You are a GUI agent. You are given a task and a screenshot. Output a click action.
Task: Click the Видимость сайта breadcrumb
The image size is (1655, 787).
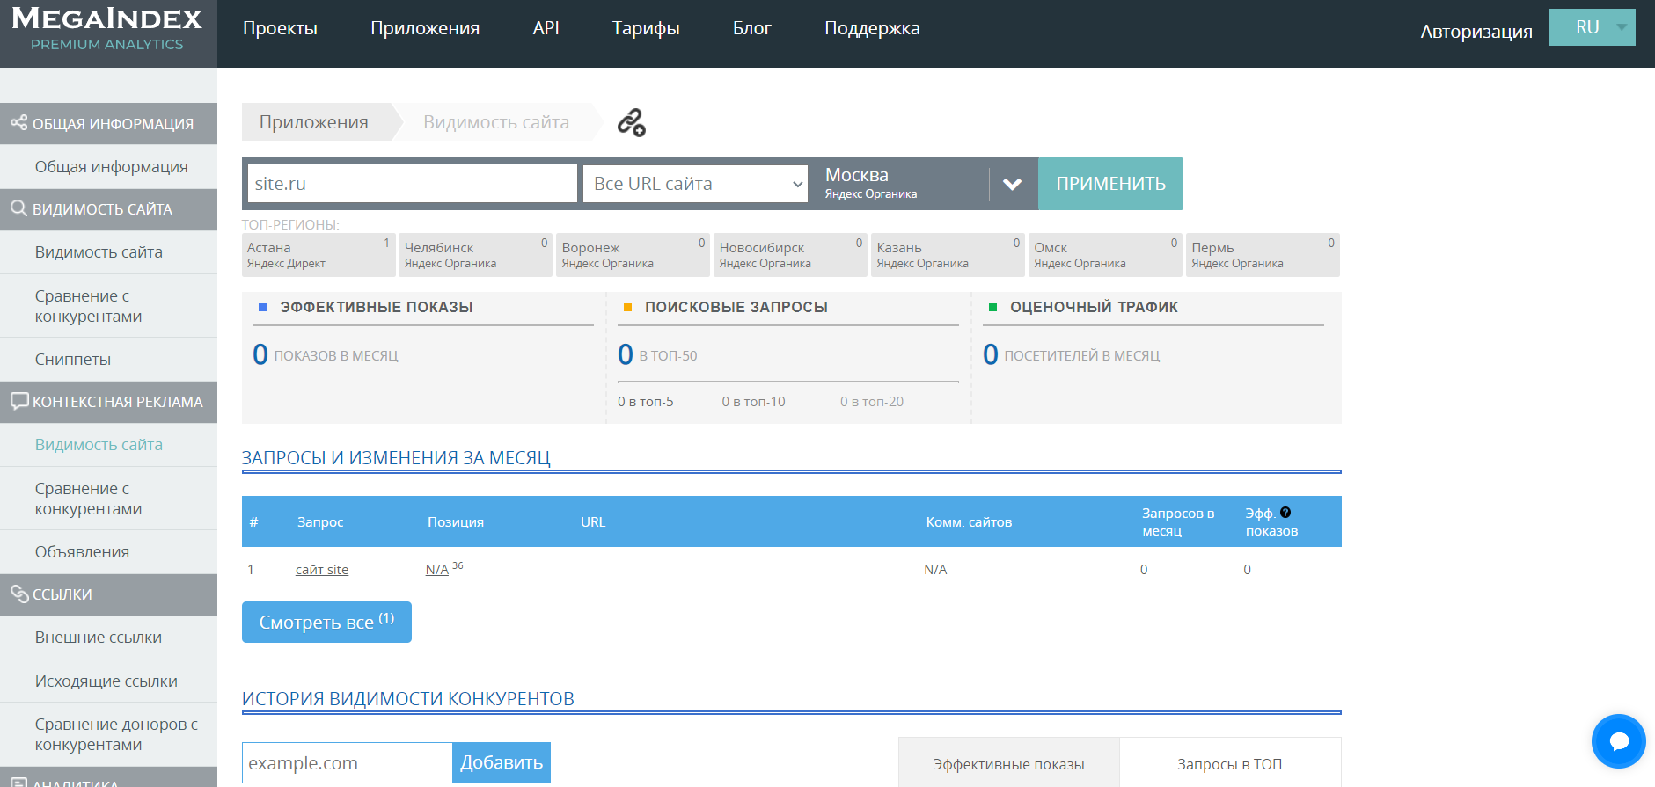(x=496, y=122)
